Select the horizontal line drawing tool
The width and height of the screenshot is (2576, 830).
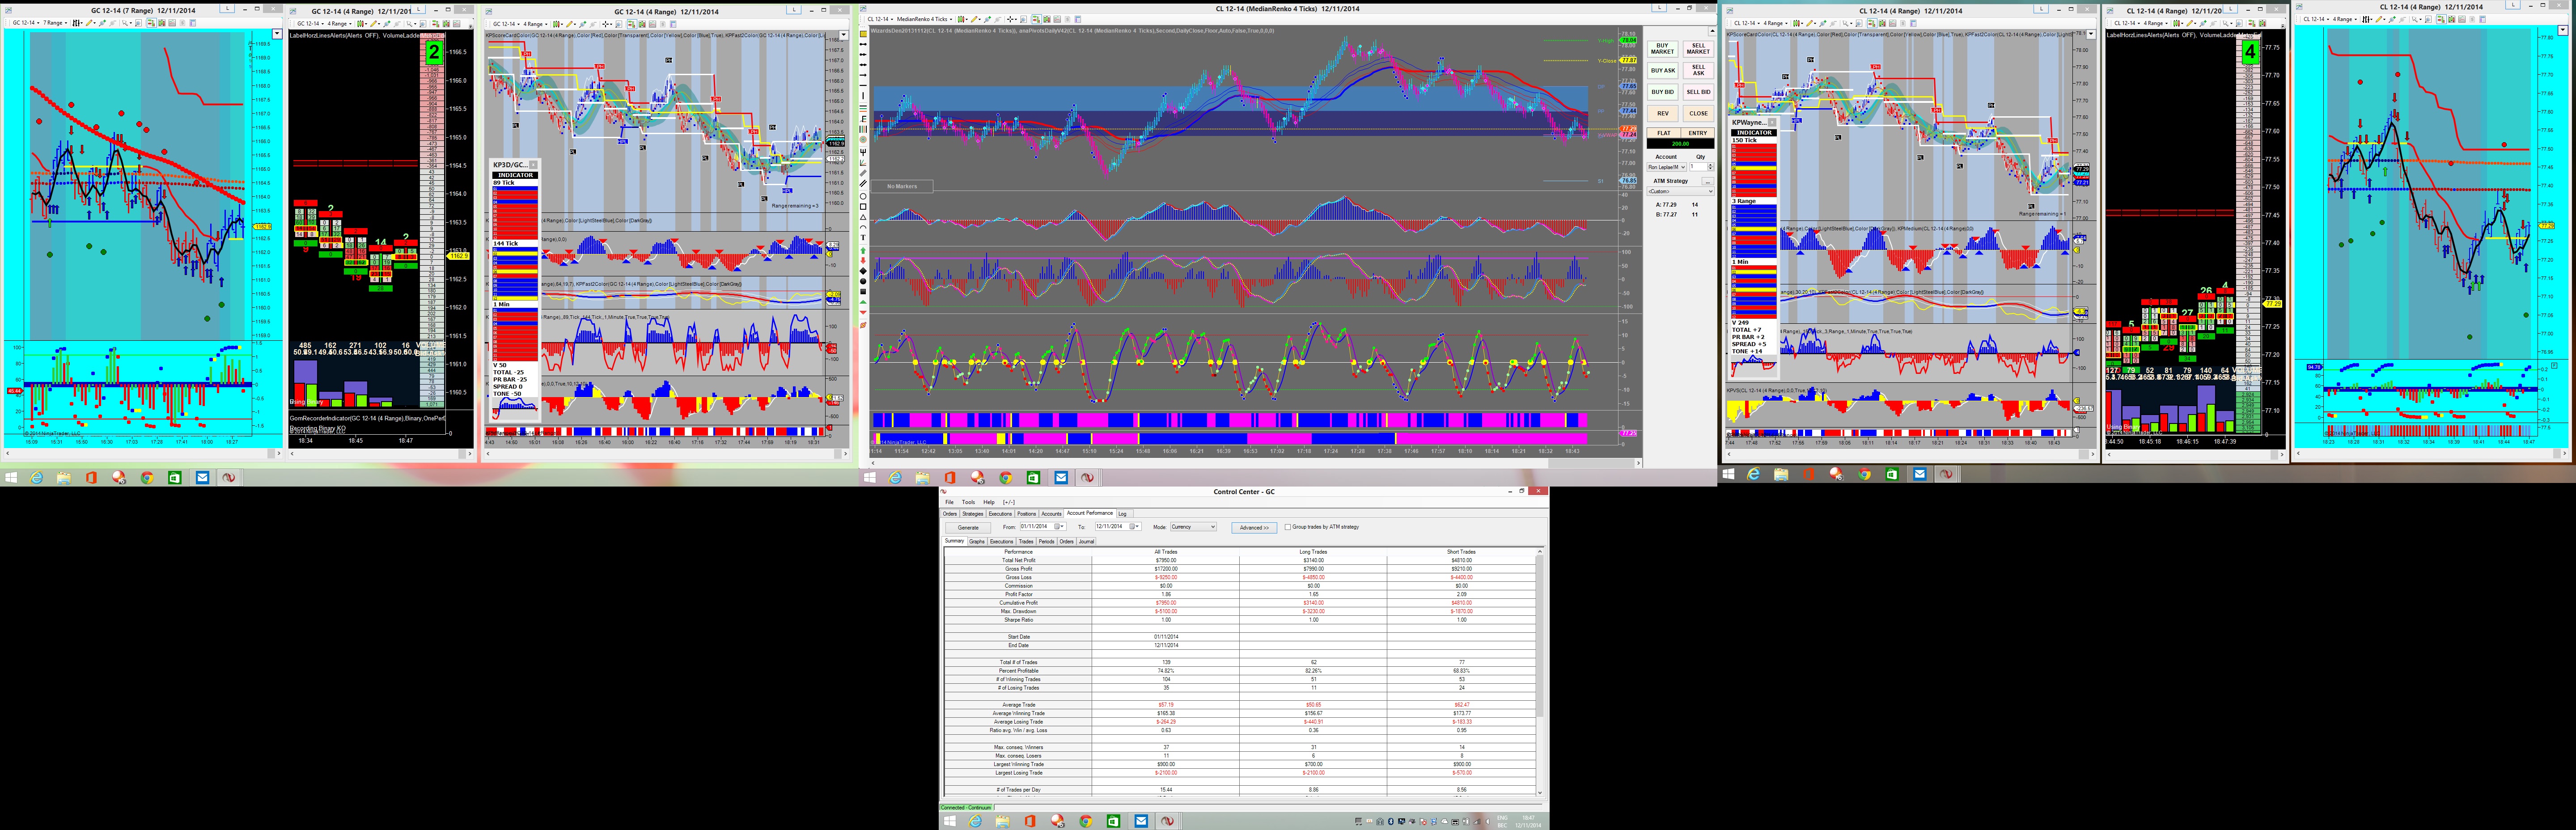tap(864, 85)
